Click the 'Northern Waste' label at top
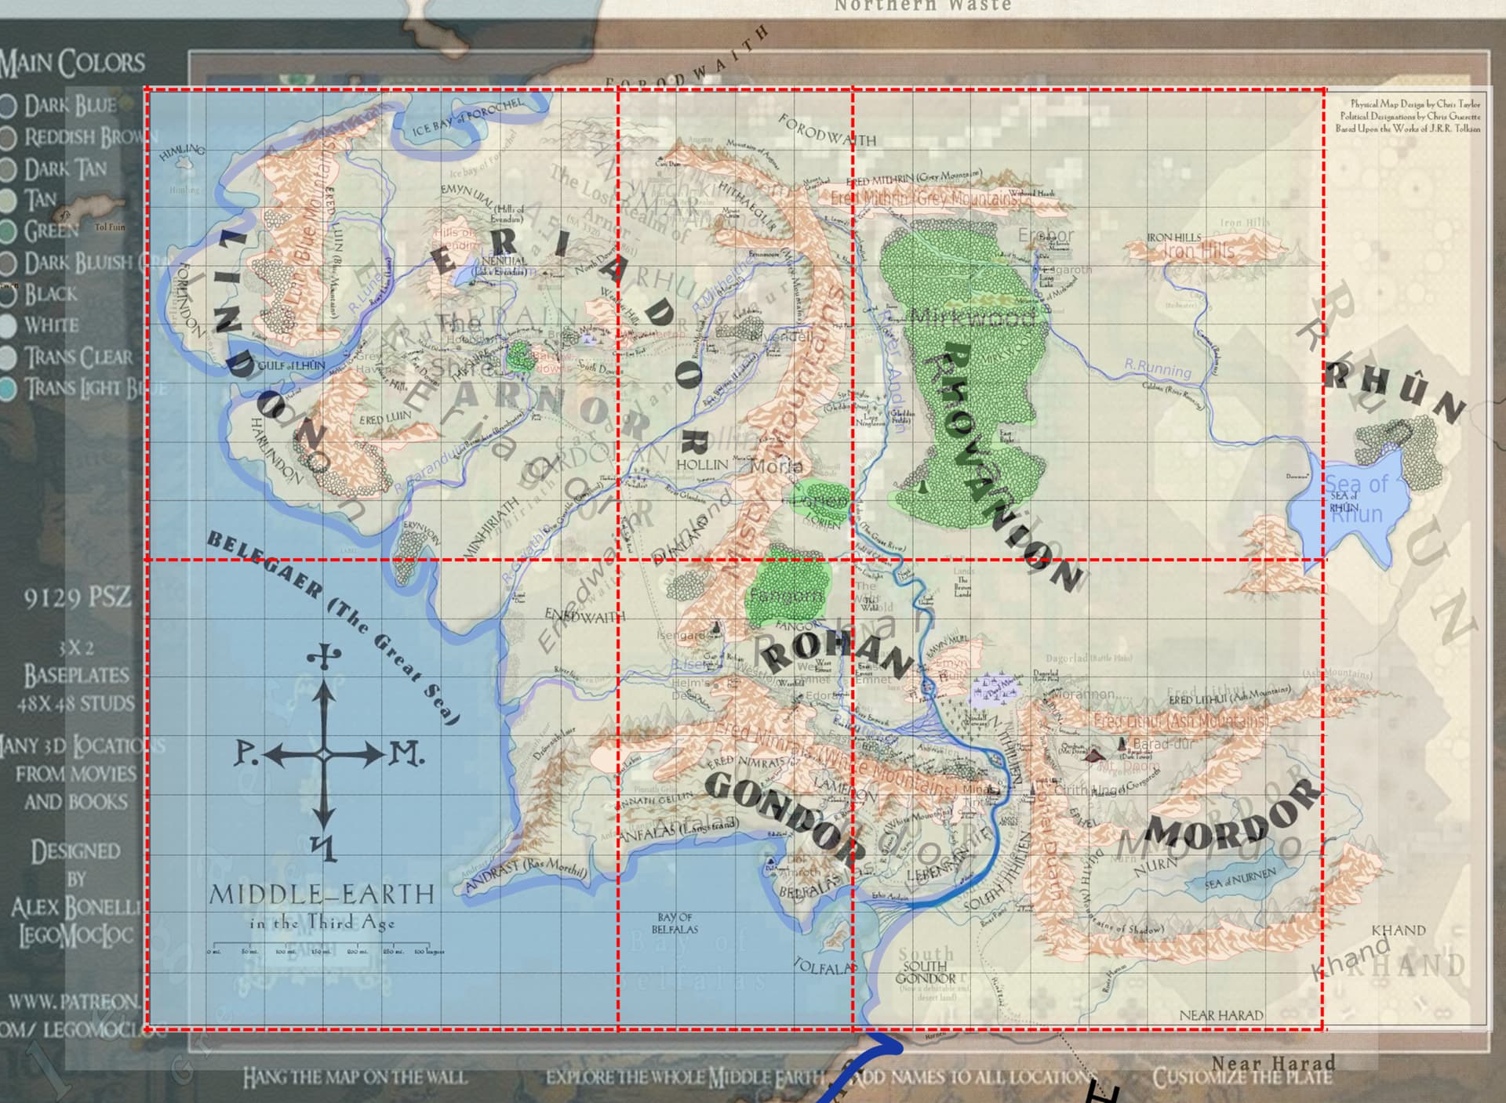Screen dimensions: 1506x1103 pyautogui.click(x=922, y=6)
